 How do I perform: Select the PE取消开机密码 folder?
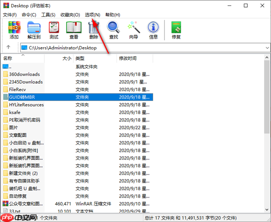coord(24,120)
